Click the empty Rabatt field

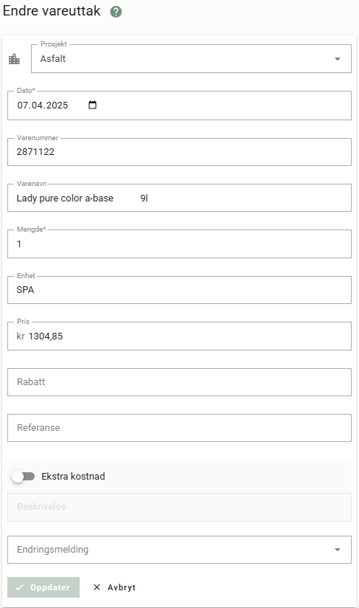pos(179,382)
